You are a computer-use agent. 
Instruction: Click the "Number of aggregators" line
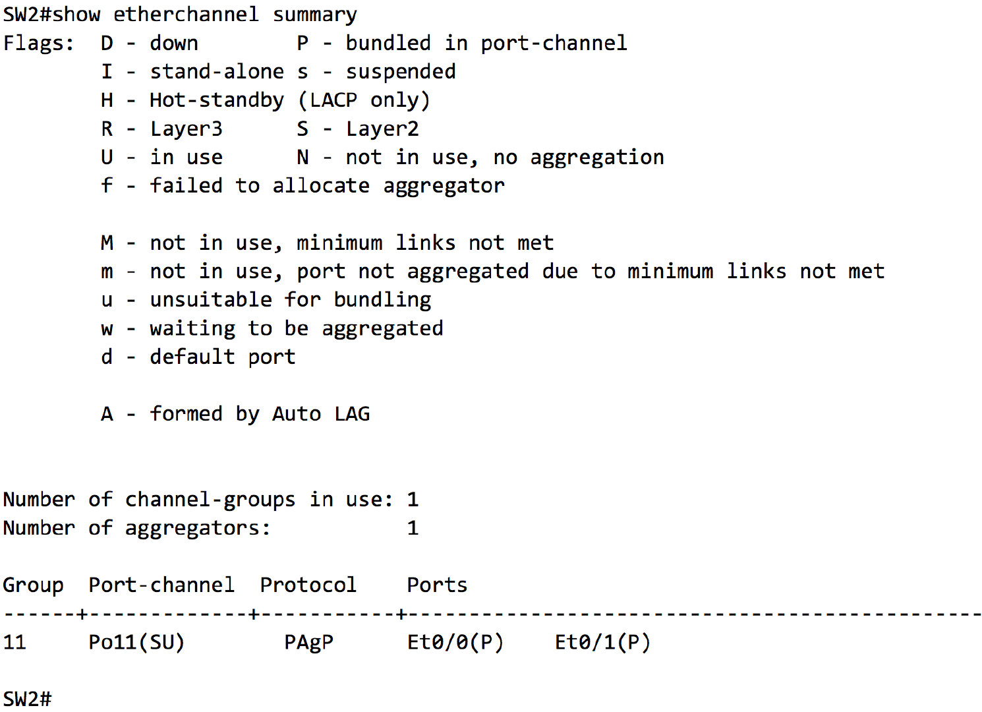136,528
